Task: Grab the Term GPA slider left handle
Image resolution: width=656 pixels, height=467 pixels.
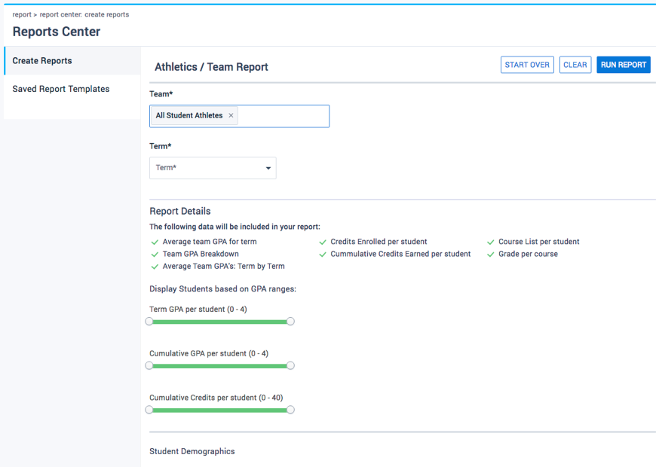Action: [x=149, y=322]
